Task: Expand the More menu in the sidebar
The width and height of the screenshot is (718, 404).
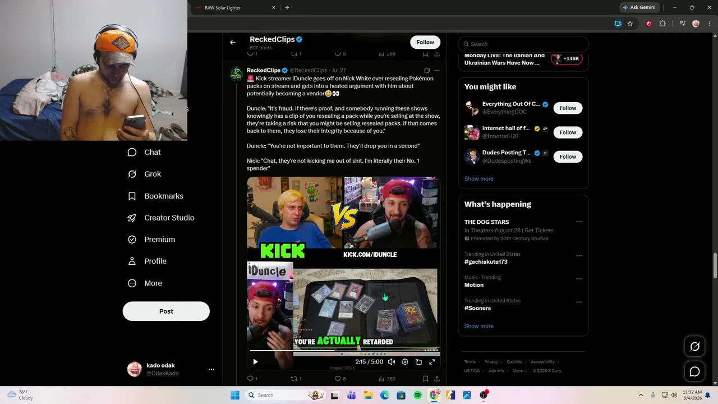Action: coord(145,283)
